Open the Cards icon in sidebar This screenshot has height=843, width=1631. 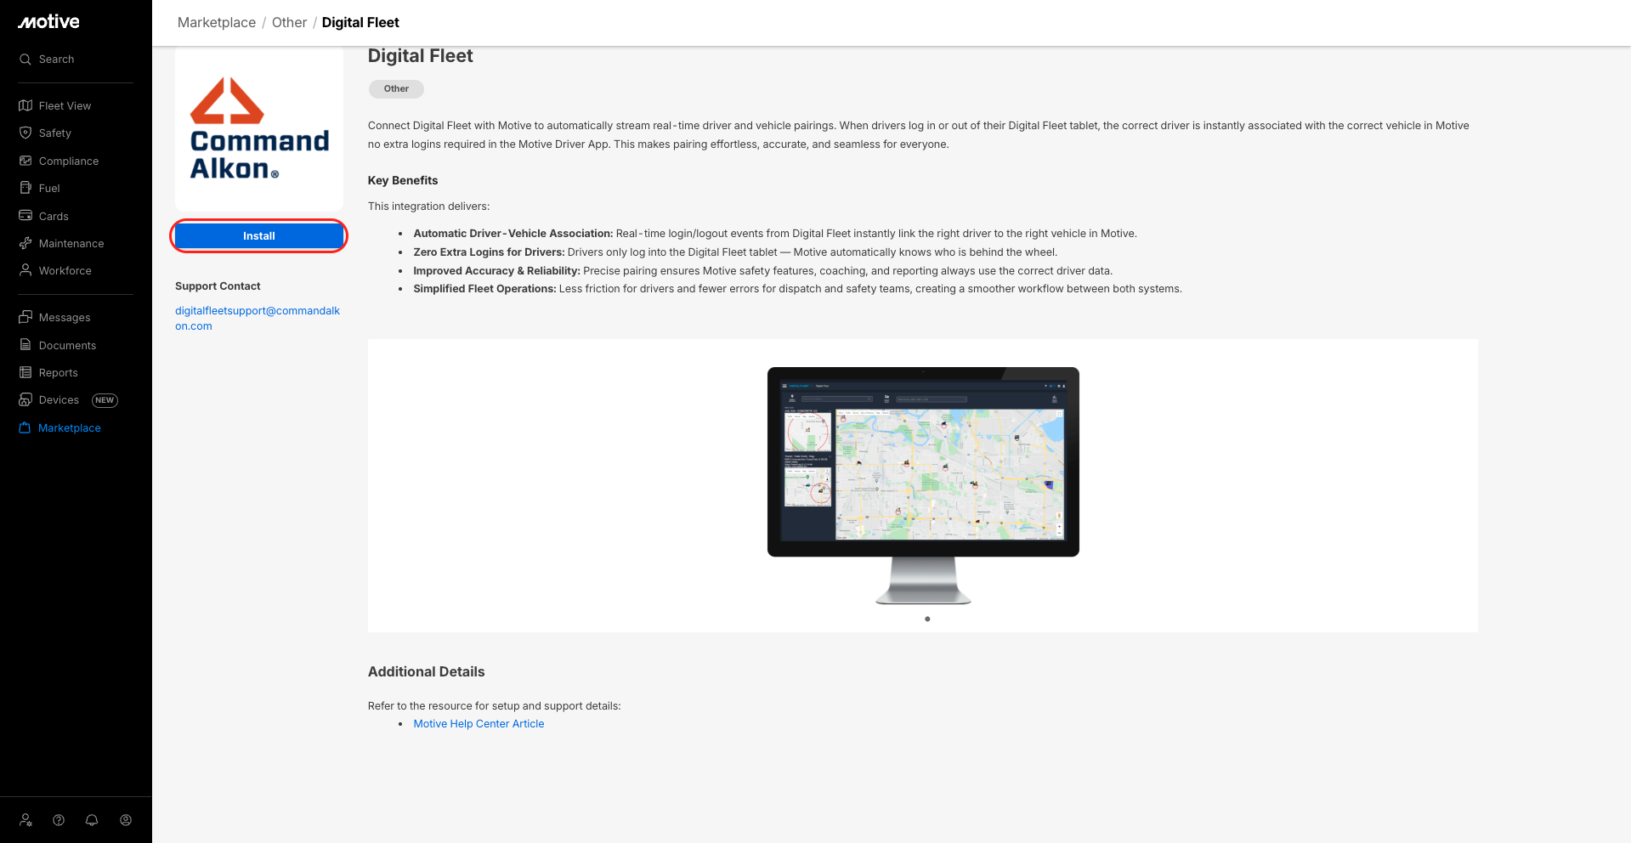click(25, 216)
